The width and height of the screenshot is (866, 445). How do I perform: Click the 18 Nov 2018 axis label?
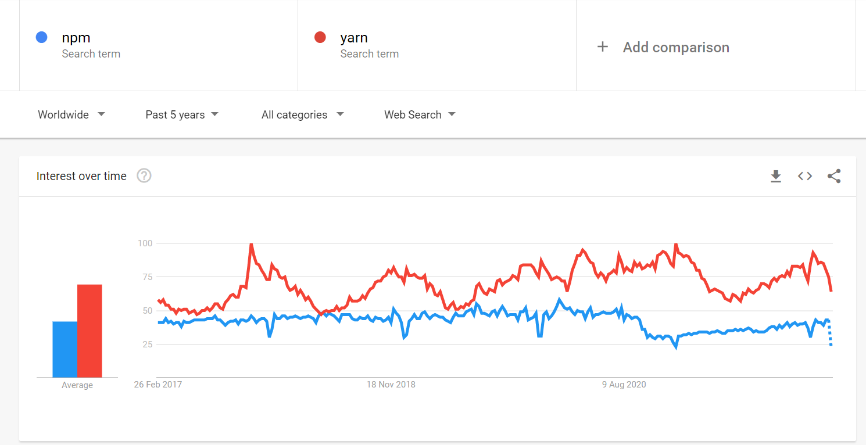coord(391,384)
